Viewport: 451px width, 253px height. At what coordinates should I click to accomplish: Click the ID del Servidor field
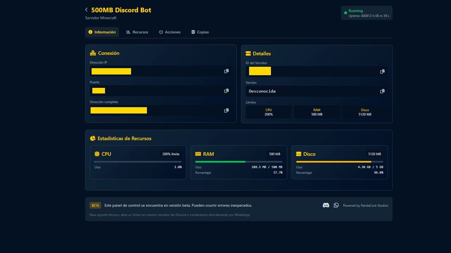tap(317, 71)
